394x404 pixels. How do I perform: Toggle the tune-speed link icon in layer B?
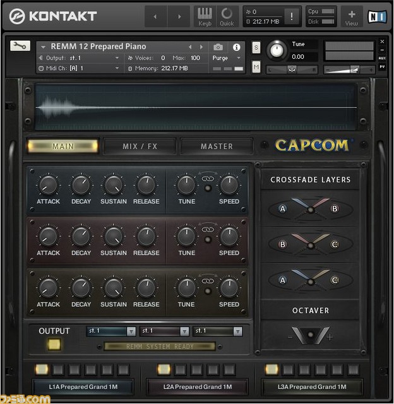(208, 230)
